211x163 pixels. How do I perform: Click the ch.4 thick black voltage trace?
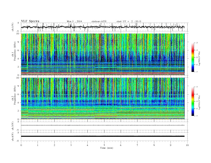(x=103, y=136)
